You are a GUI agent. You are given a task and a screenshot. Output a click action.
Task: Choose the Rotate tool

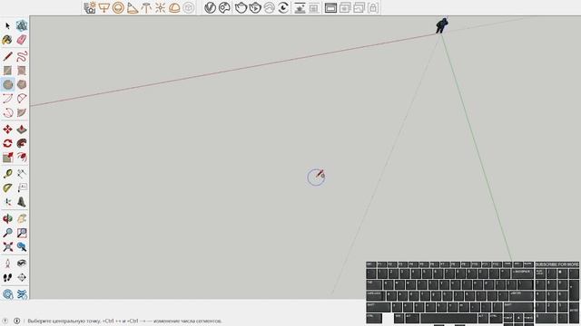[x=8, y=143]
